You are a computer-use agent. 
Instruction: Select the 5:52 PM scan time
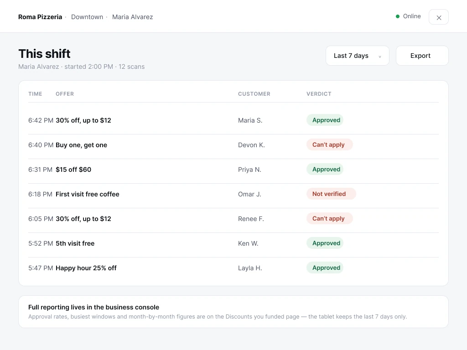[41, 243]
